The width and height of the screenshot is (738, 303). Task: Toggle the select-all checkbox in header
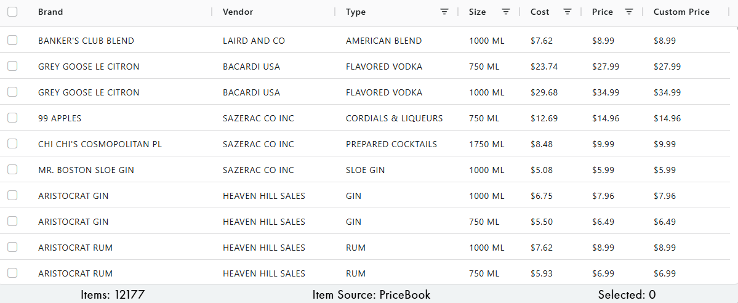click(x=12, y=12)
